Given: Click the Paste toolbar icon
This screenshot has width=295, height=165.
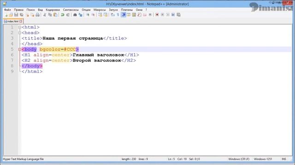Looking at the screenshot, I should [x=55, y=15].
